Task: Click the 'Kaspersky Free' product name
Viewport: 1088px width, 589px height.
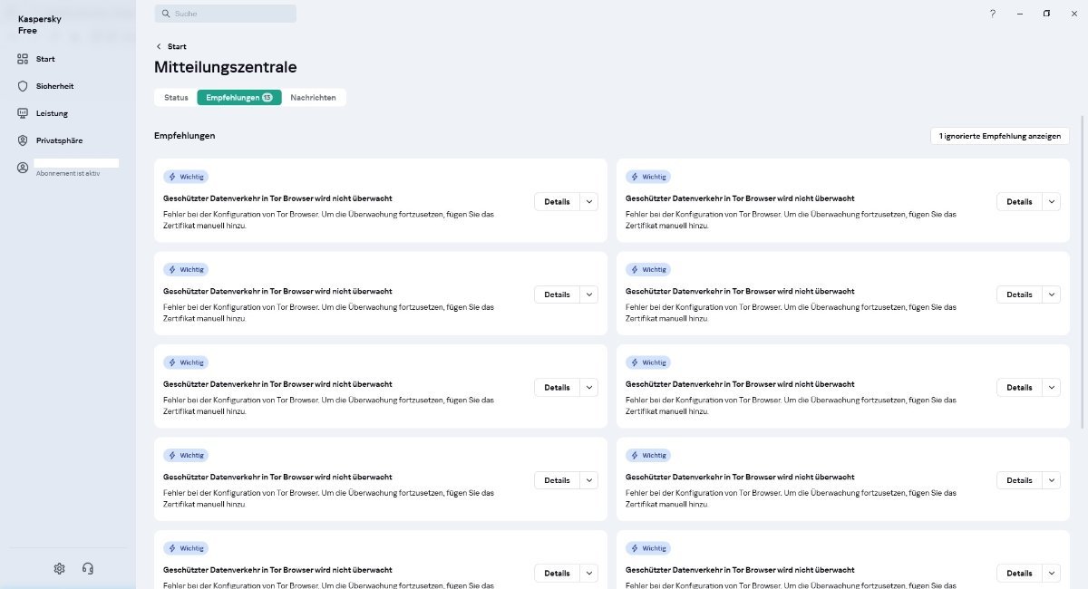Action: [39, 24]
